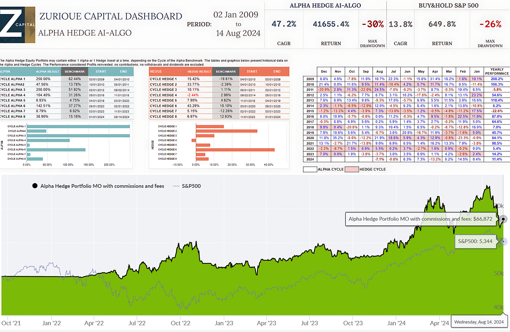Click the CYCLE ALPHA 1 bar in alpha chart
Viewport: 510px width, 332px height.
click(78, 126)
